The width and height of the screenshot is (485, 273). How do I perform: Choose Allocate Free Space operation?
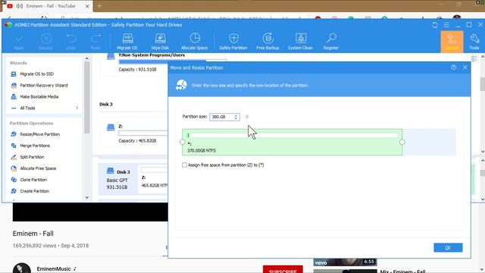click(38, 168)
